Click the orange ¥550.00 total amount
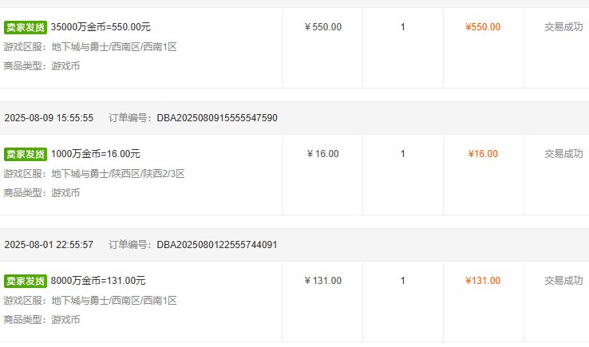 click(x=483, y=27)
